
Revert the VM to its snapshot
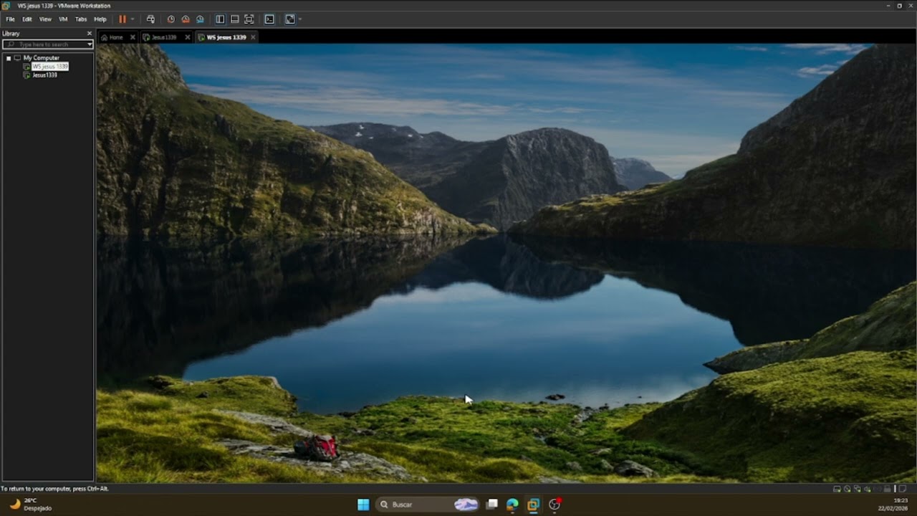(186, 19)
